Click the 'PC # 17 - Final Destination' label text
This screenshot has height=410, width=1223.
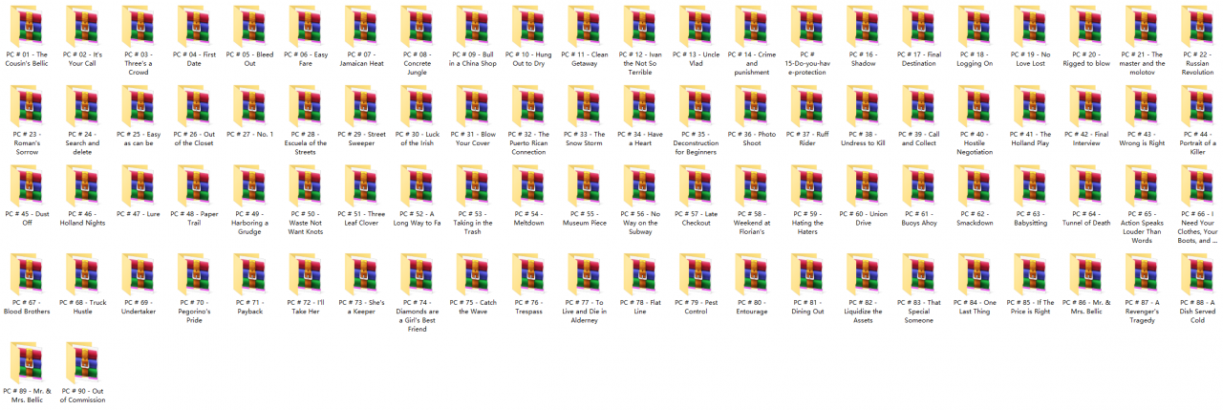(x=919, y=59)
